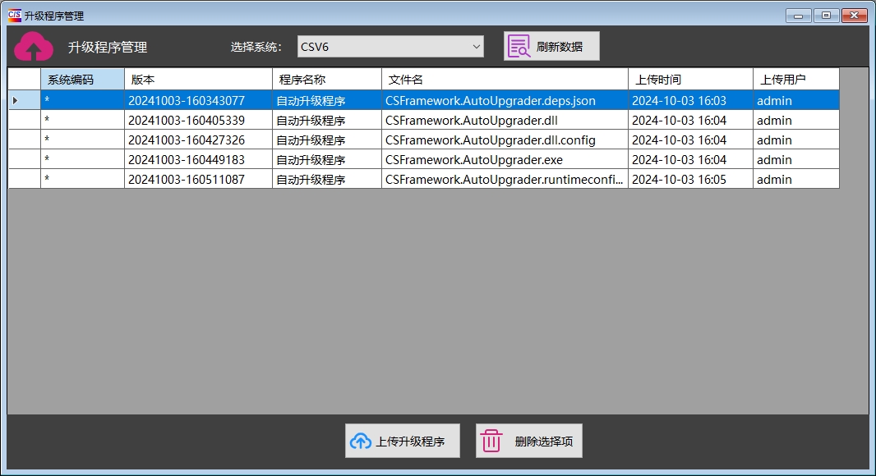
Task: Click the row selector arrow on the highlighted row
Action: pyautogui.click(x=16, y=99)
